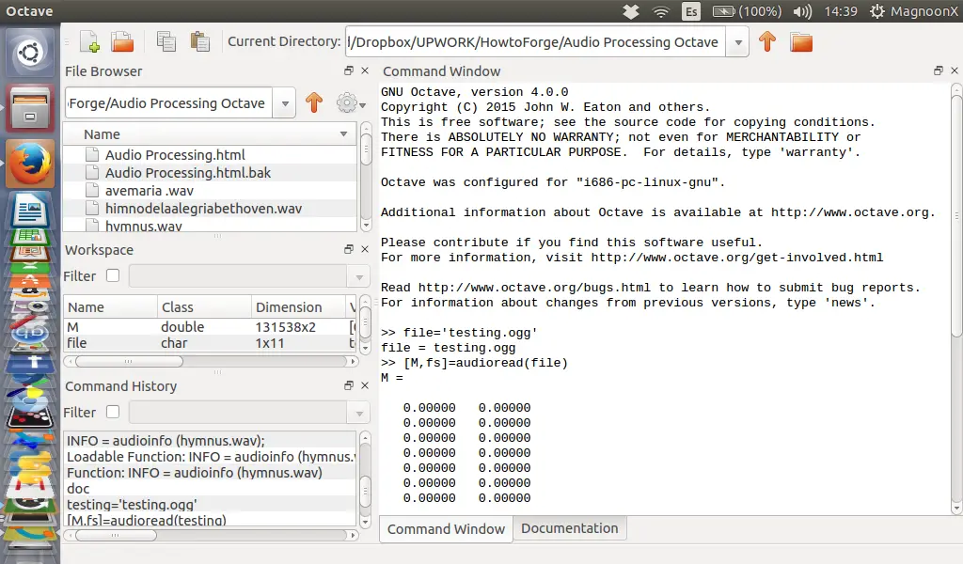Open the Es keyboard layout indicator
The width and height of the screenshot is (963, 564).
click(x=691, y=11)
